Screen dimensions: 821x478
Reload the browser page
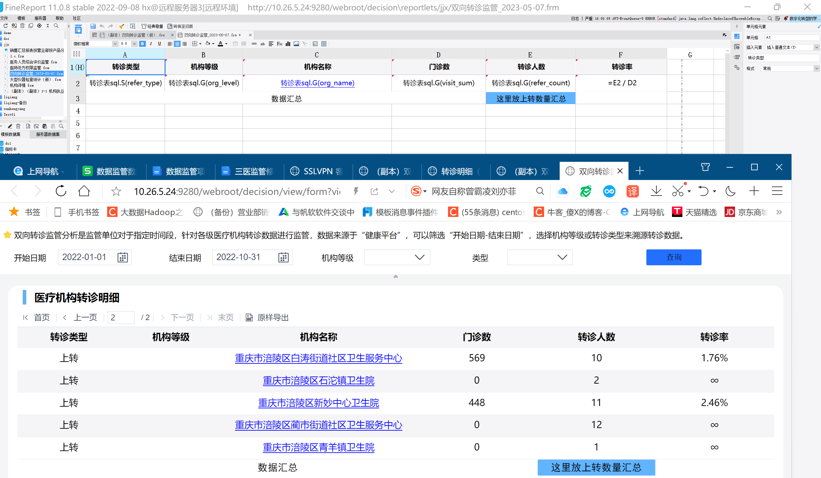click(x=61, y=191)
